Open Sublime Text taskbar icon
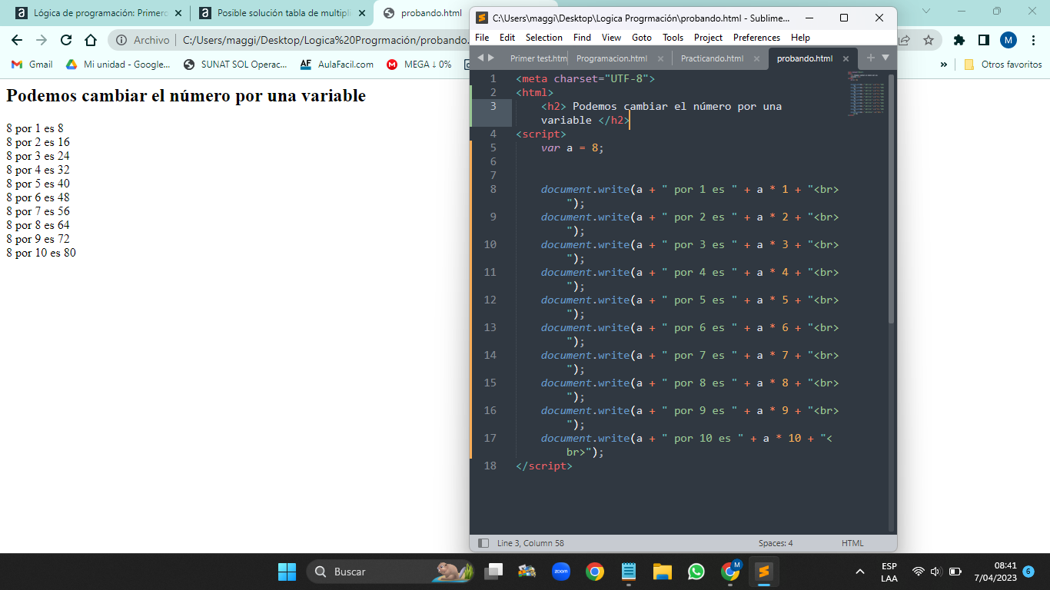1050x590 pixels. (x=763, y=572)
